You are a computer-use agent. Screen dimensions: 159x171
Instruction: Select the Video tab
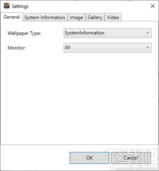[113, 17]
